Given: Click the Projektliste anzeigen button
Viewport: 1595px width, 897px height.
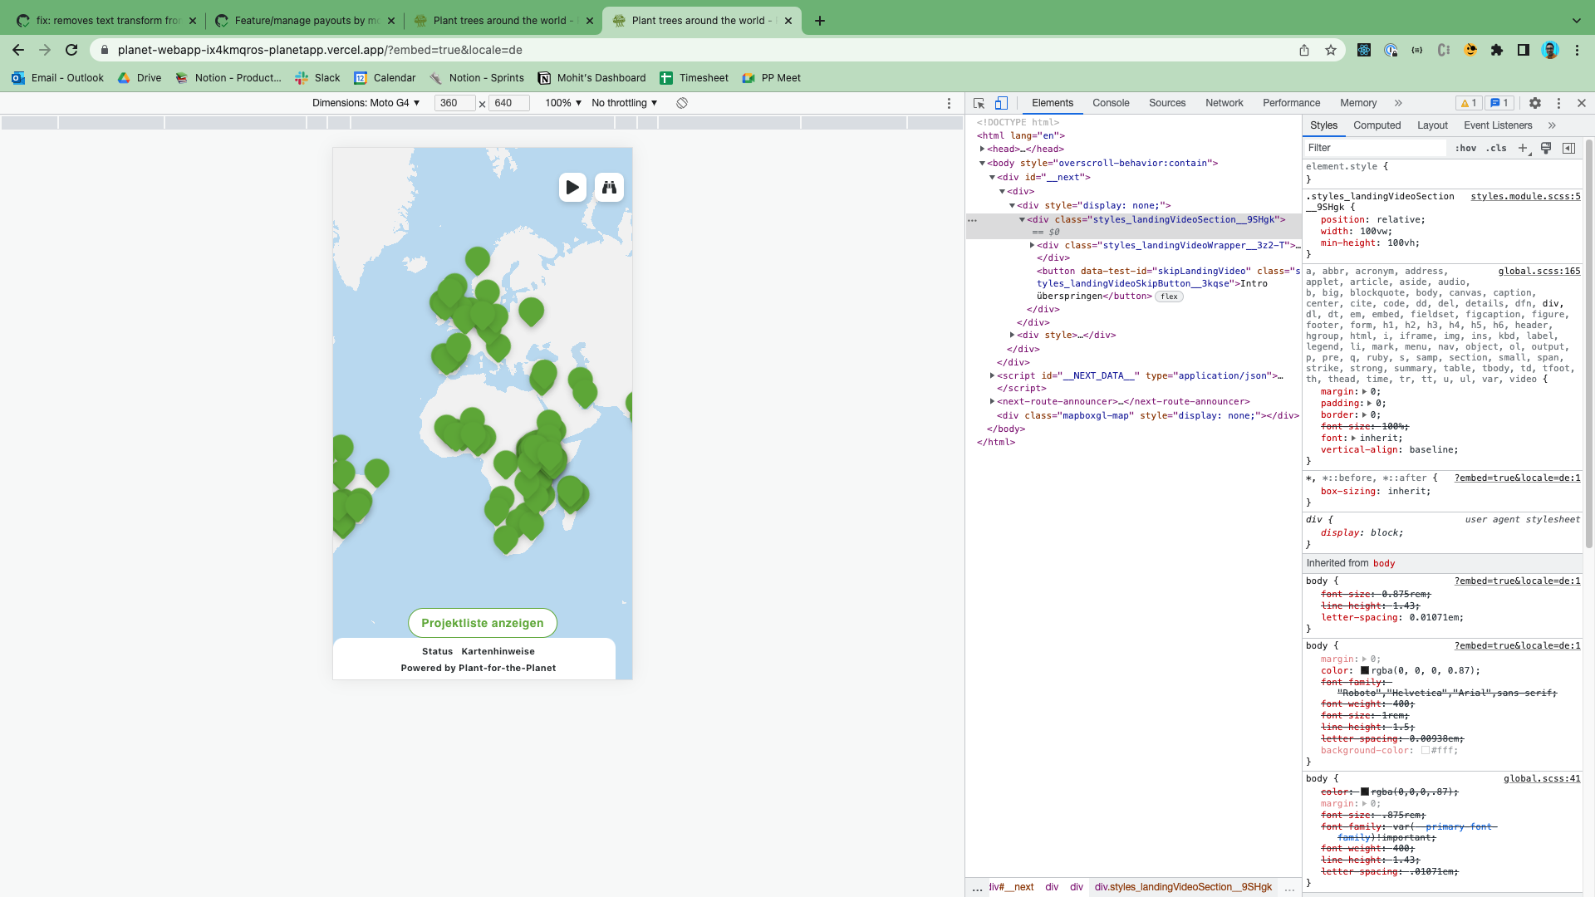Looking at the screenshot, I should (482, 623).
